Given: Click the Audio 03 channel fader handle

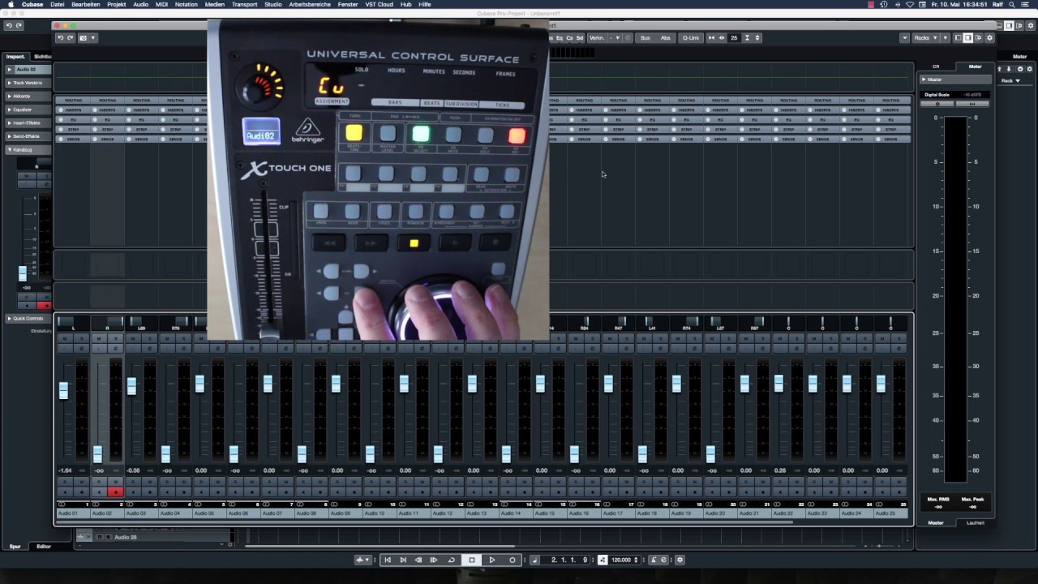Looking at the screenshot, I should [x=131, y=385].
